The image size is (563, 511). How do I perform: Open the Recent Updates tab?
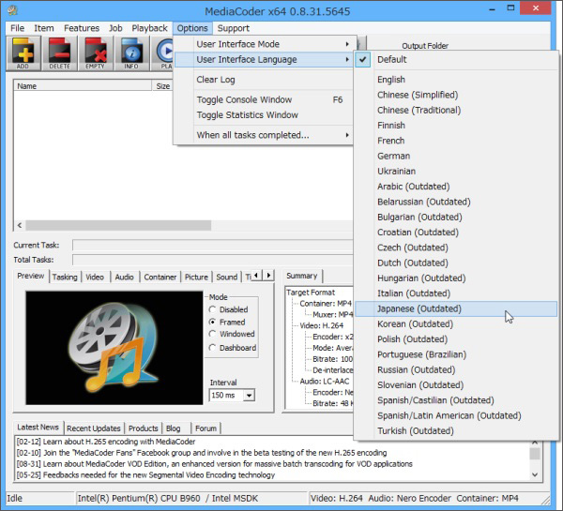[x=94, y=428]
